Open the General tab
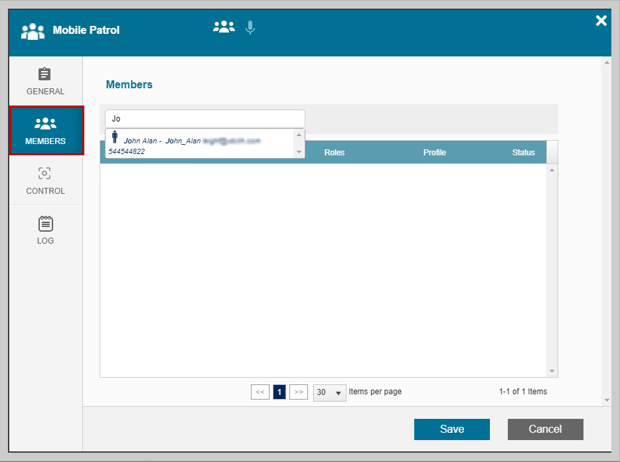The image size is (620, 462). pos(46,81)
